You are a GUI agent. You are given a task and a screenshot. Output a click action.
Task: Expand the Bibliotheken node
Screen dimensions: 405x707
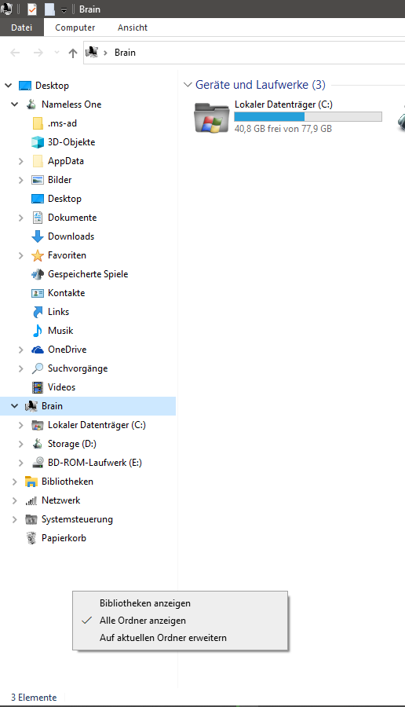click(14, 482)
